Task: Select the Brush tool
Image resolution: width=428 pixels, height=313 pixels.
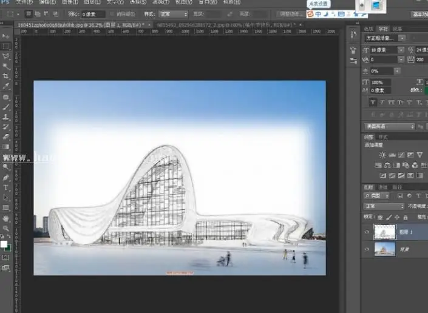Action: click(5, 107)
